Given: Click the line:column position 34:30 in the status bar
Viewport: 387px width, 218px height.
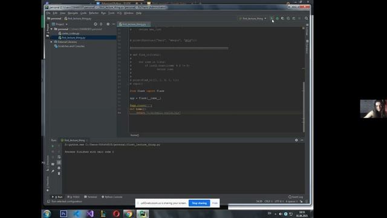Looking at the screenshot, I should [259, 202].
